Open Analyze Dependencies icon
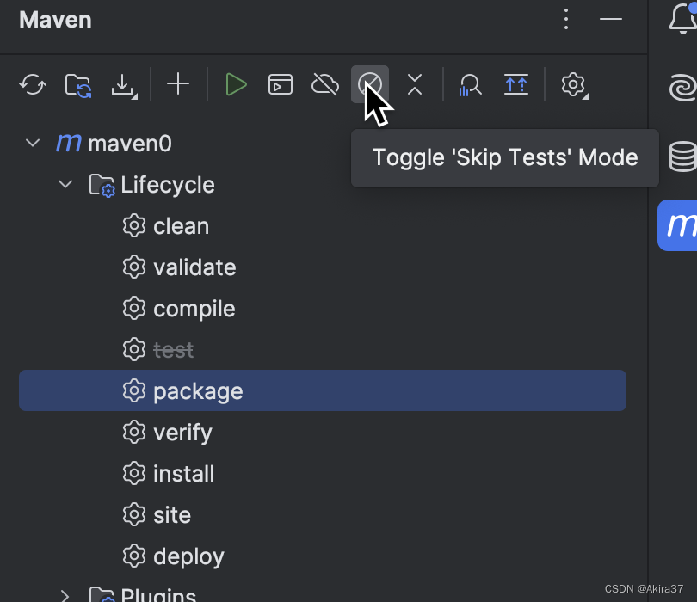 tap(470, 85)
